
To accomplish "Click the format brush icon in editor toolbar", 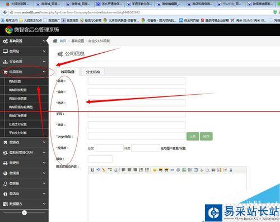I will point(104,170).
